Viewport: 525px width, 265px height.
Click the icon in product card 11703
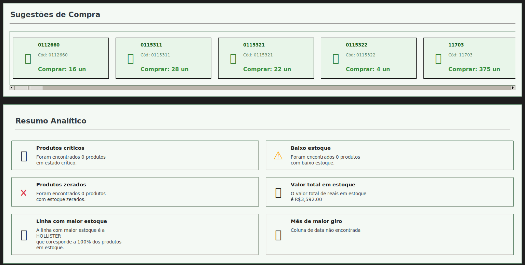438,59
